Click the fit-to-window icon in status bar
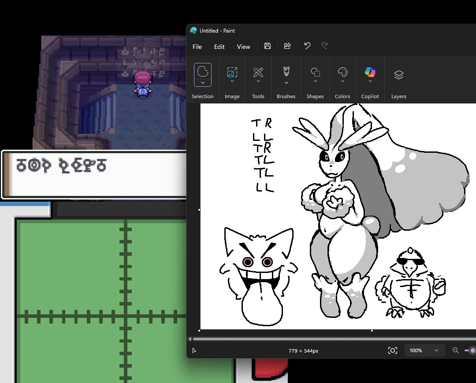The width and height of the screenshot is (476, 383). tap(393, 350)
